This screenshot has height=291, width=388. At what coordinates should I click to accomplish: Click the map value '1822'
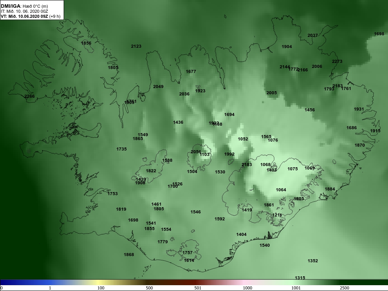click(151, 171)
